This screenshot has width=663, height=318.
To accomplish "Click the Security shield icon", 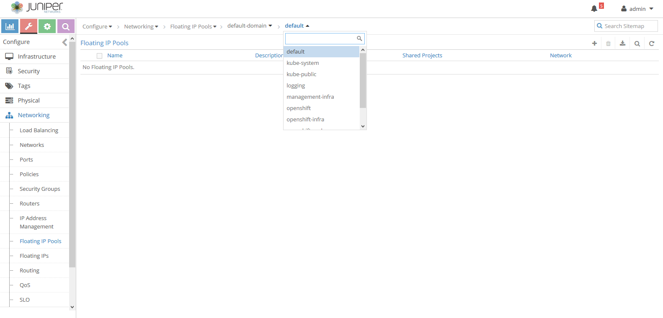I will (x=9, y=71).
